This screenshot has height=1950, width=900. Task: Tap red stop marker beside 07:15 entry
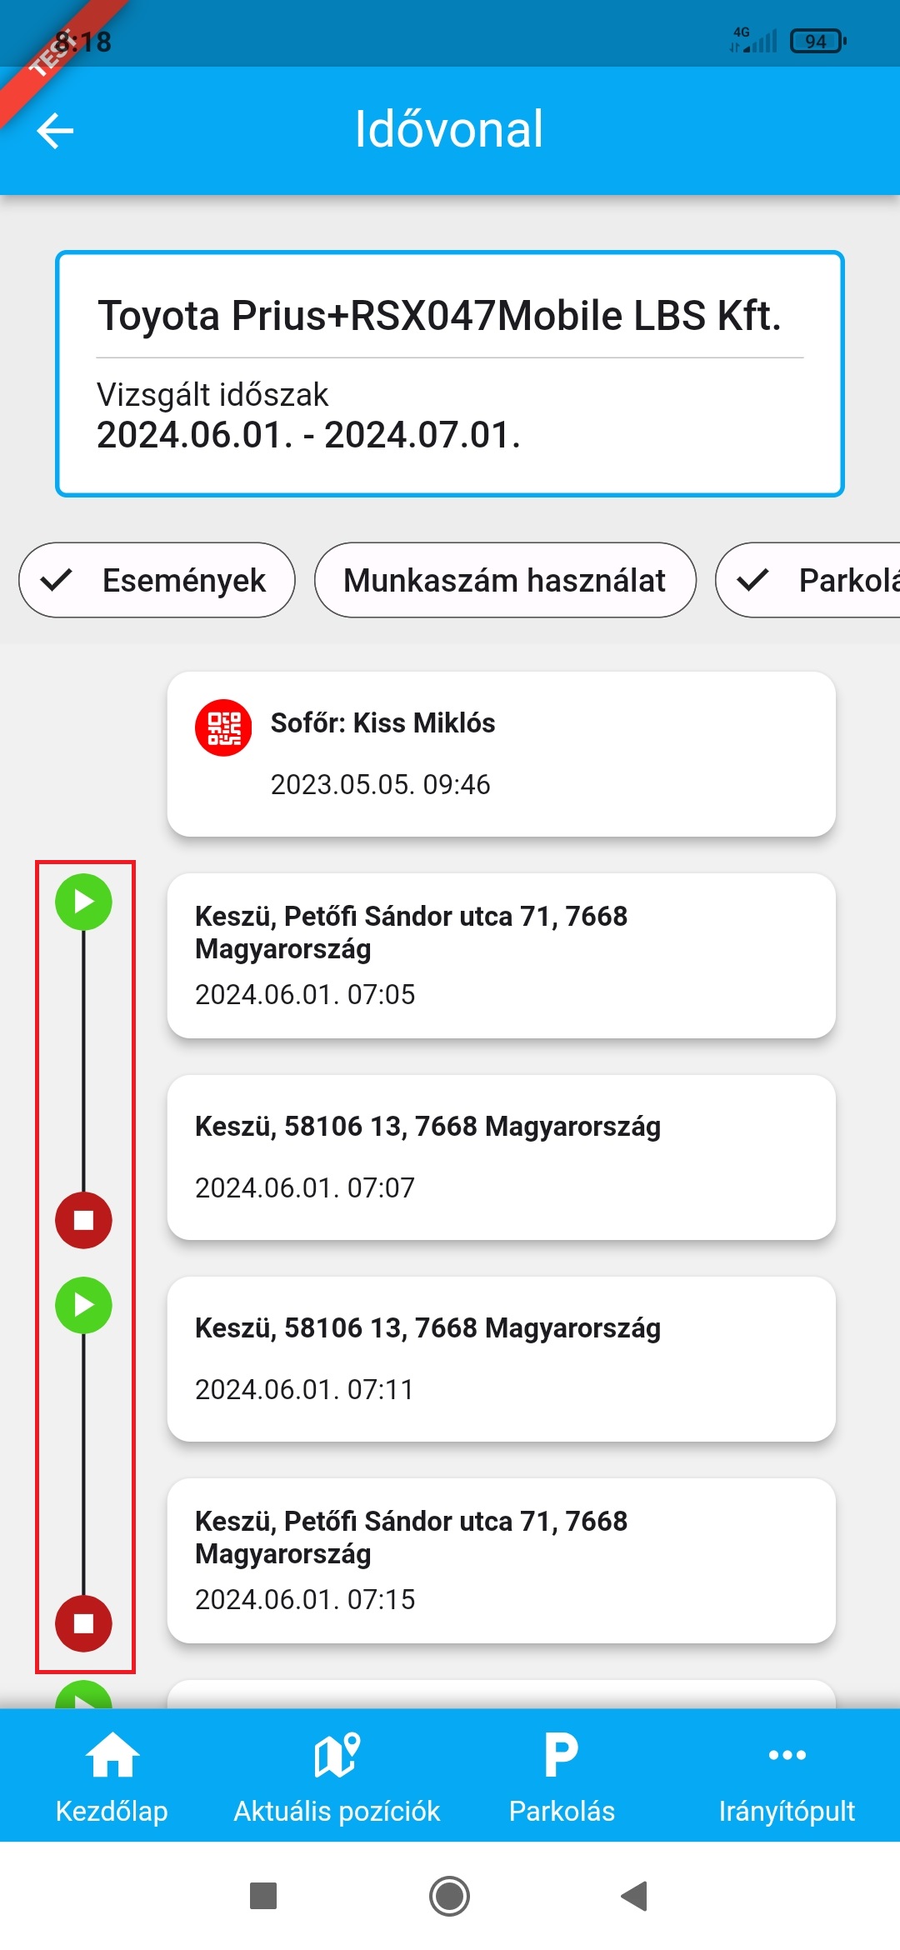click(x=83, y=1623)
